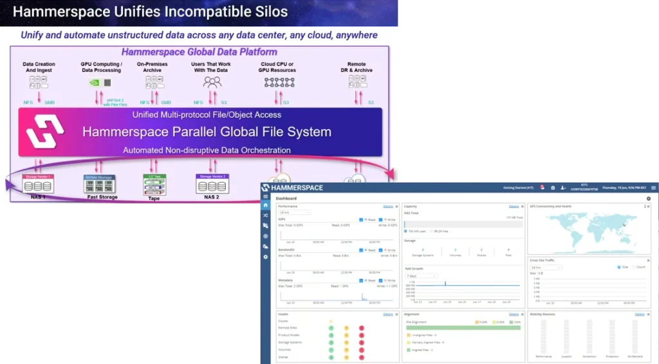Close the Alignment panel

(523, 314)
